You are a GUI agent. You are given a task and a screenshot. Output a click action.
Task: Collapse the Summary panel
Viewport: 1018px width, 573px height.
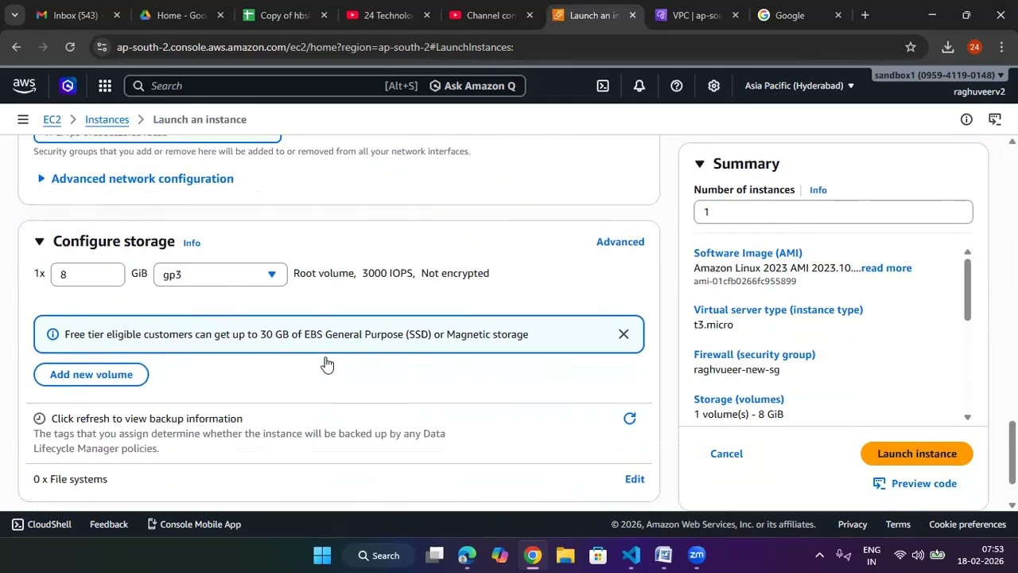699,164
